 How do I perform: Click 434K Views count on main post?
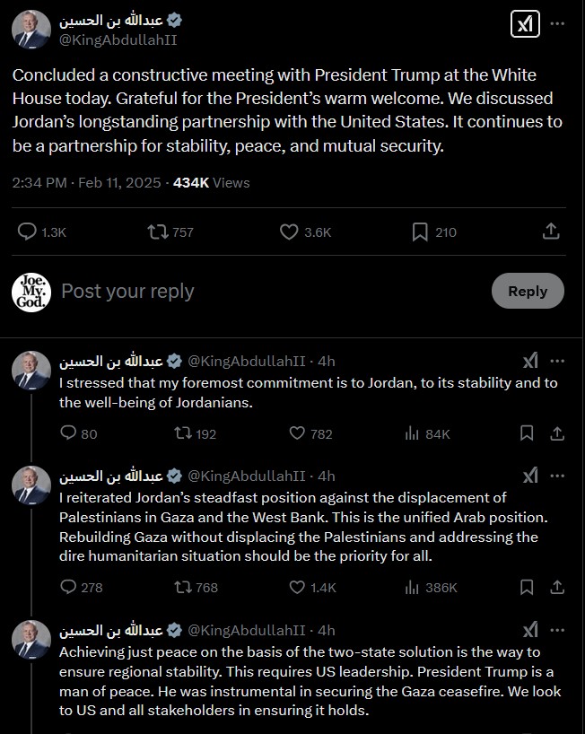211,182
